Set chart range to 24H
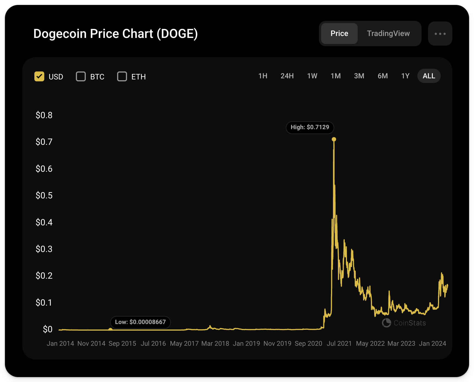Image resolution: width=474 pixels, height=382 pixels. (x=287, y=76)
